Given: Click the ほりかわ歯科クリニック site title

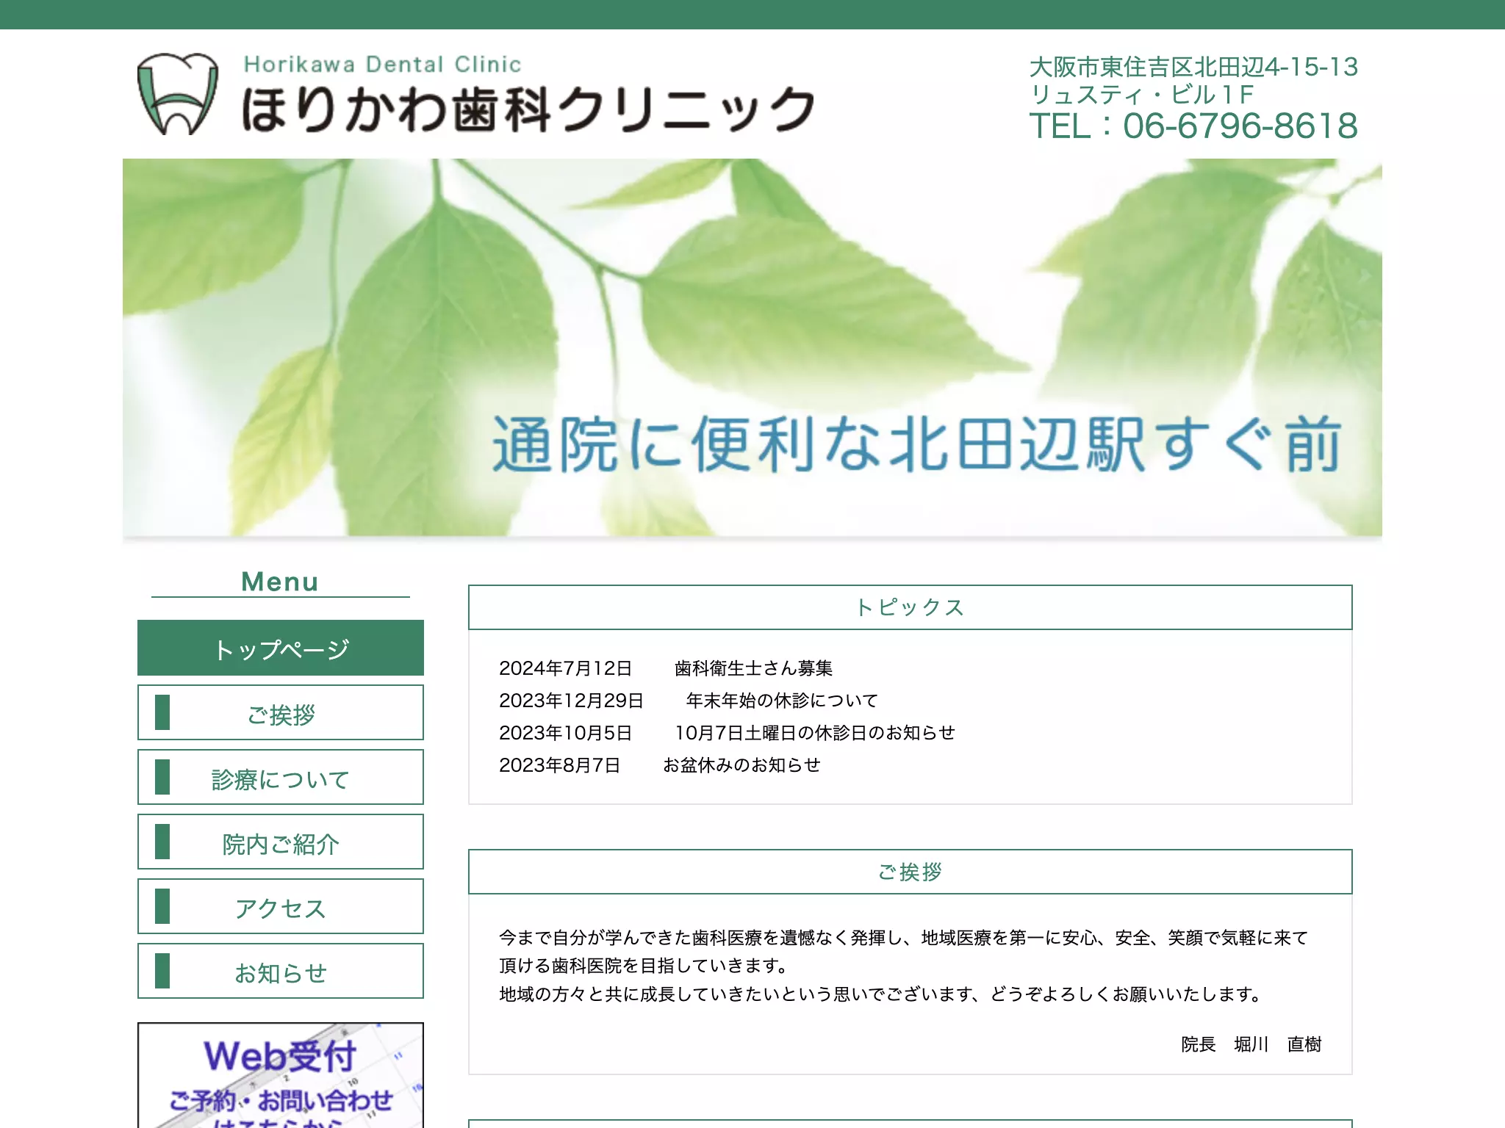Looking at the screenshot, I should coord(528,109).
